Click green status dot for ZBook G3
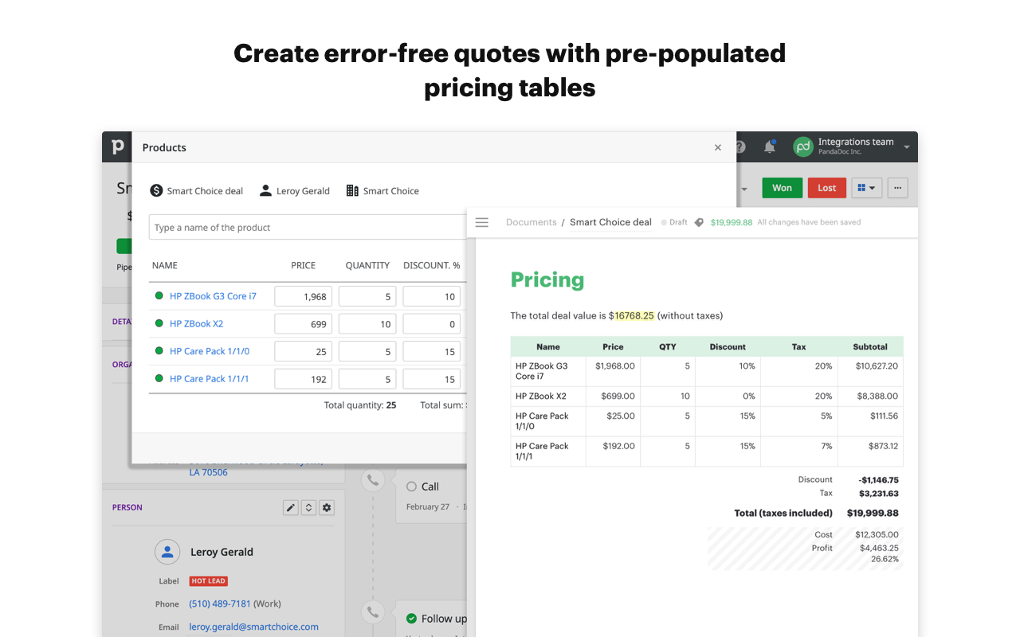This screenshot has height=637, width=1020. [159, 295]
